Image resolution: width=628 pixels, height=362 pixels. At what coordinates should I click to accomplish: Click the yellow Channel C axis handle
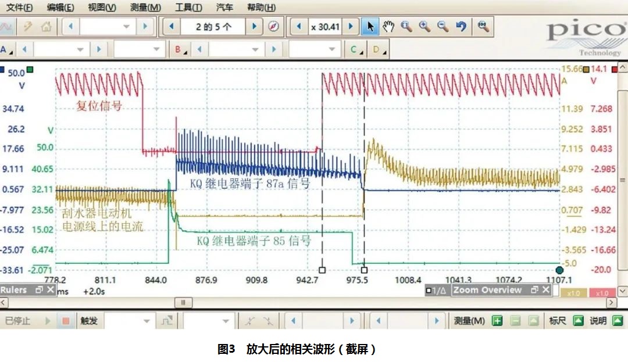point(586,70)
